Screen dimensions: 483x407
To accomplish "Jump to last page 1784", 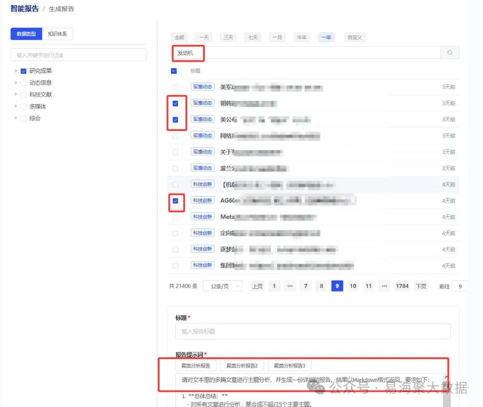I will tap(402, 286).
